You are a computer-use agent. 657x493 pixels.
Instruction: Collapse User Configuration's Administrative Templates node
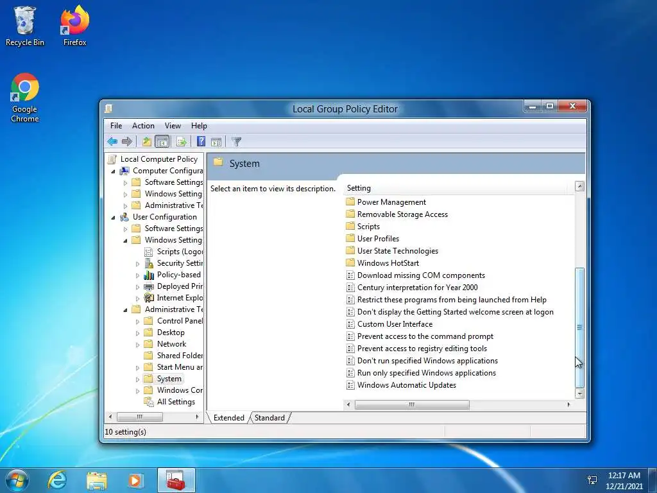coord(125,310)
